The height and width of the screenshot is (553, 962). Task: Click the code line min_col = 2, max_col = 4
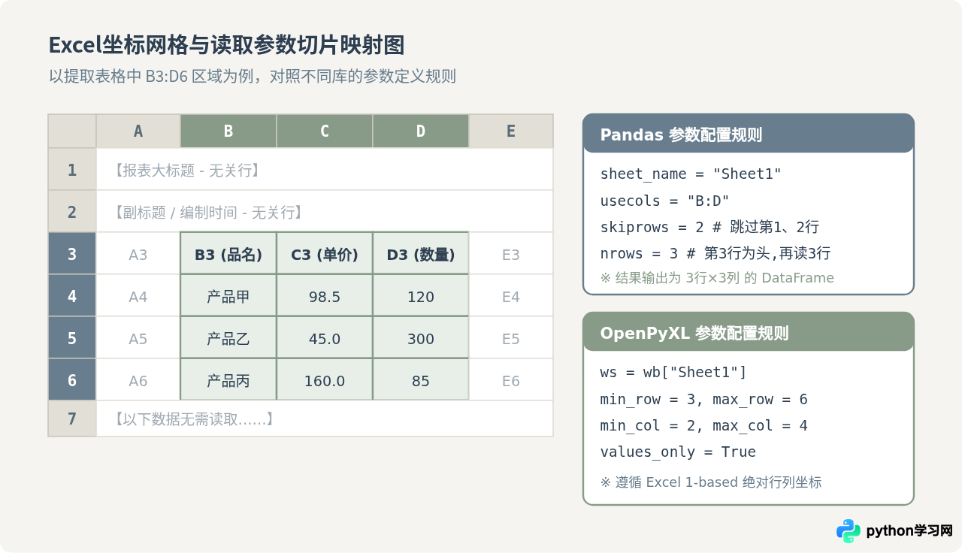(x=703, y=425)
